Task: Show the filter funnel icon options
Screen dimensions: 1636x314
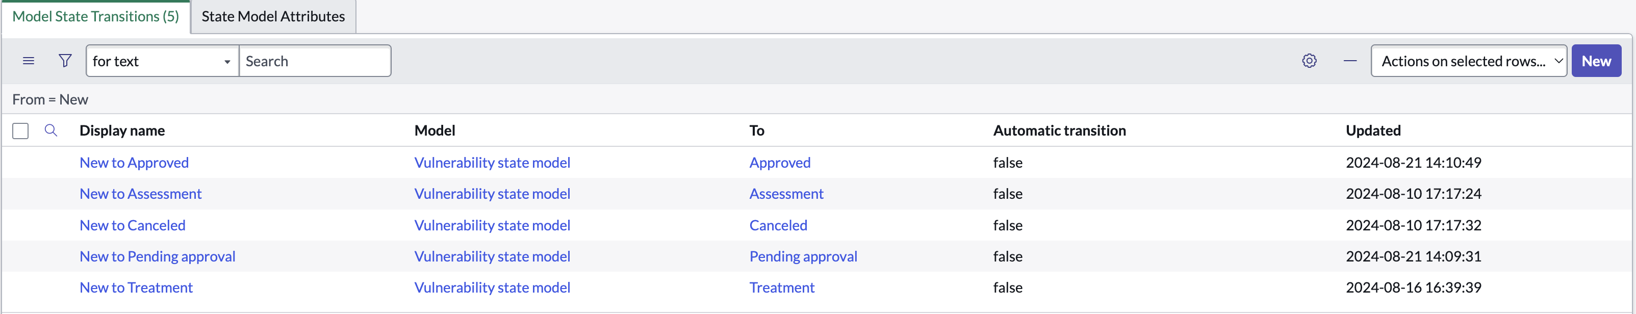Action: [65, 61]
